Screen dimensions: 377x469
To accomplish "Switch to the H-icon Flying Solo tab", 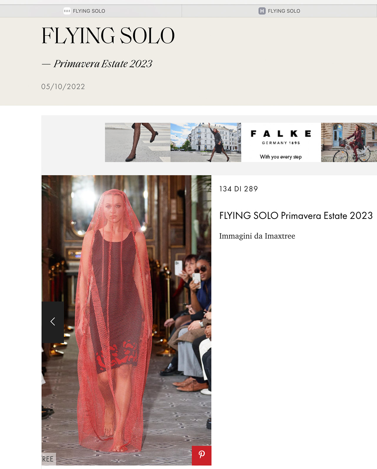I will click(279, 11).
